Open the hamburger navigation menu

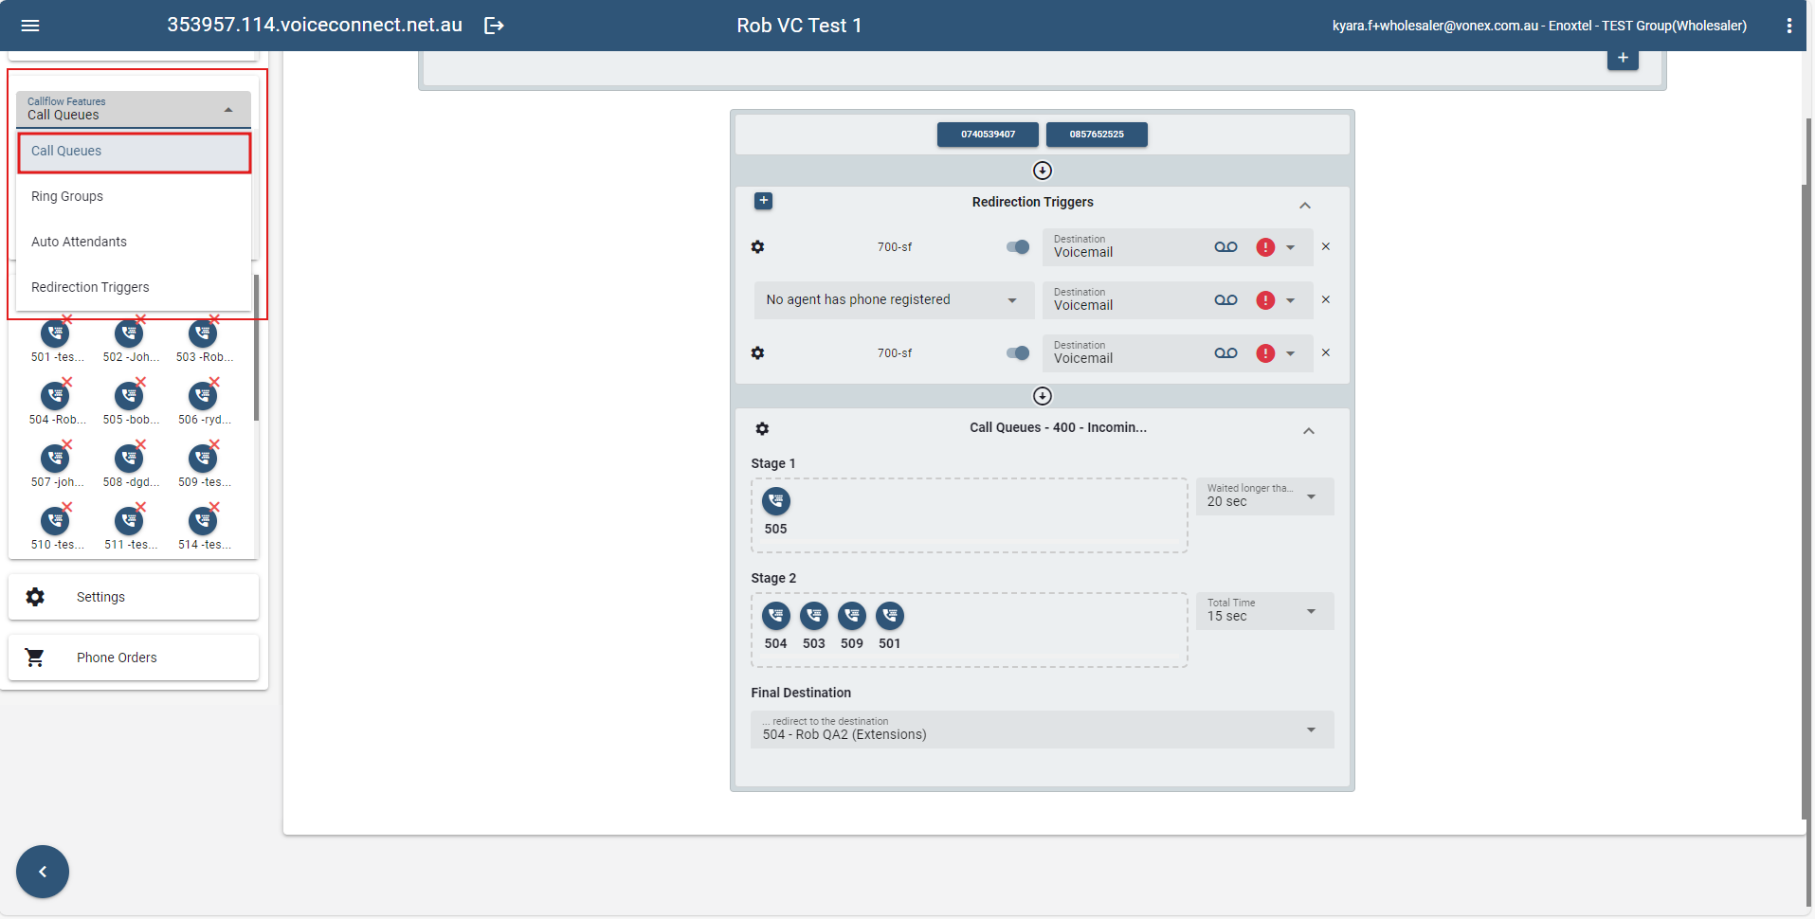(x=30, y=26)
